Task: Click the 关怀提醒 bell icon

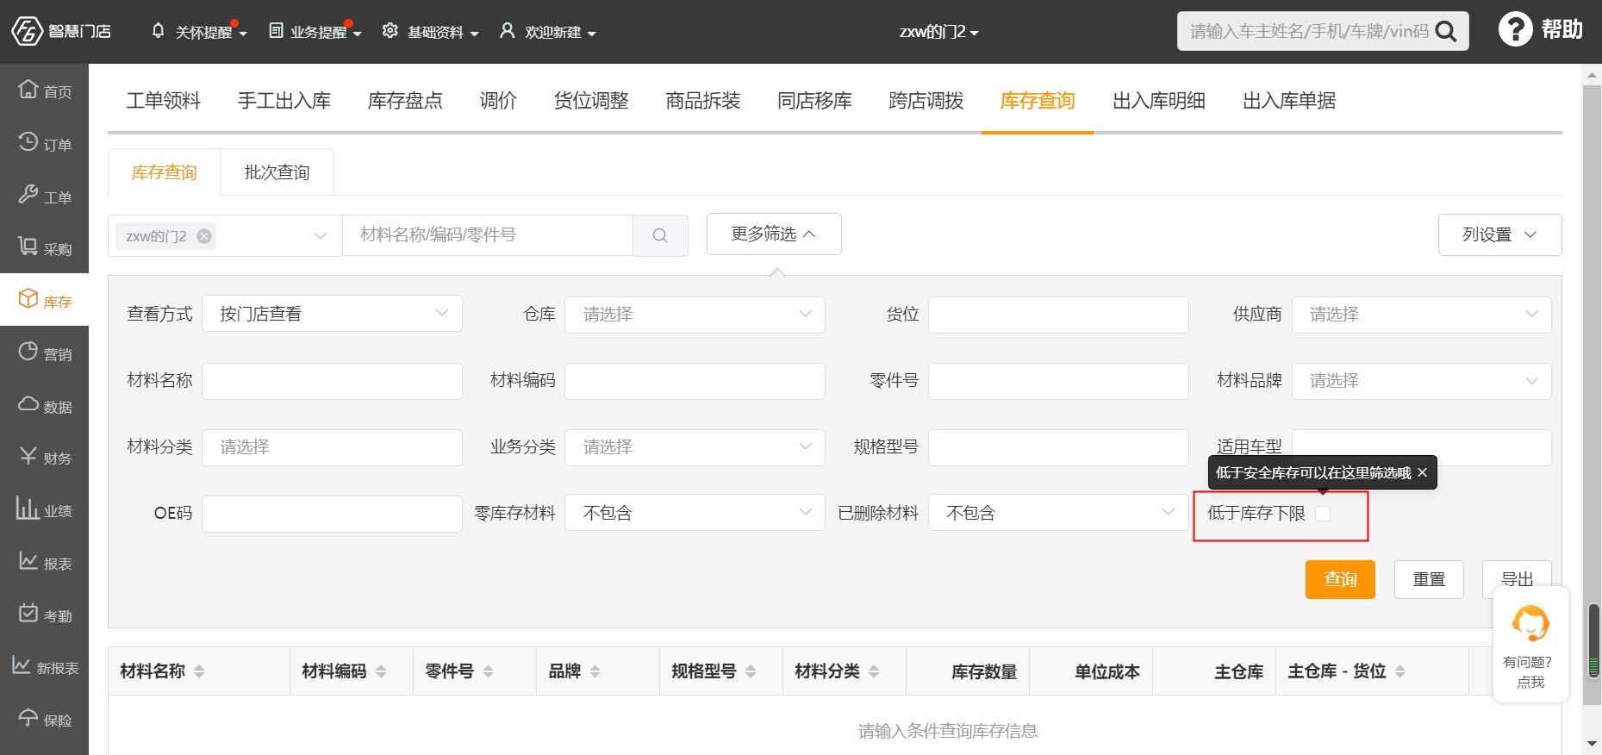Action: [x=158, y=31]
